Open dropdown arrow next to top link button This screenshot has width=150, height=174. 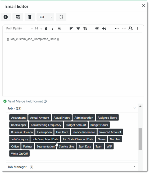[x=51, y=17]
